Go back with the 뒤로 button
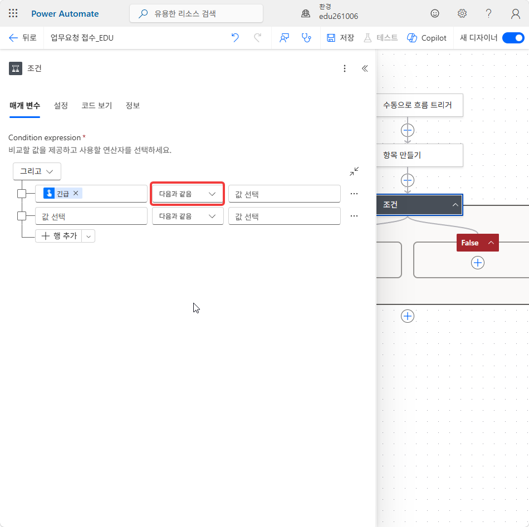 (x=22, y=38)
